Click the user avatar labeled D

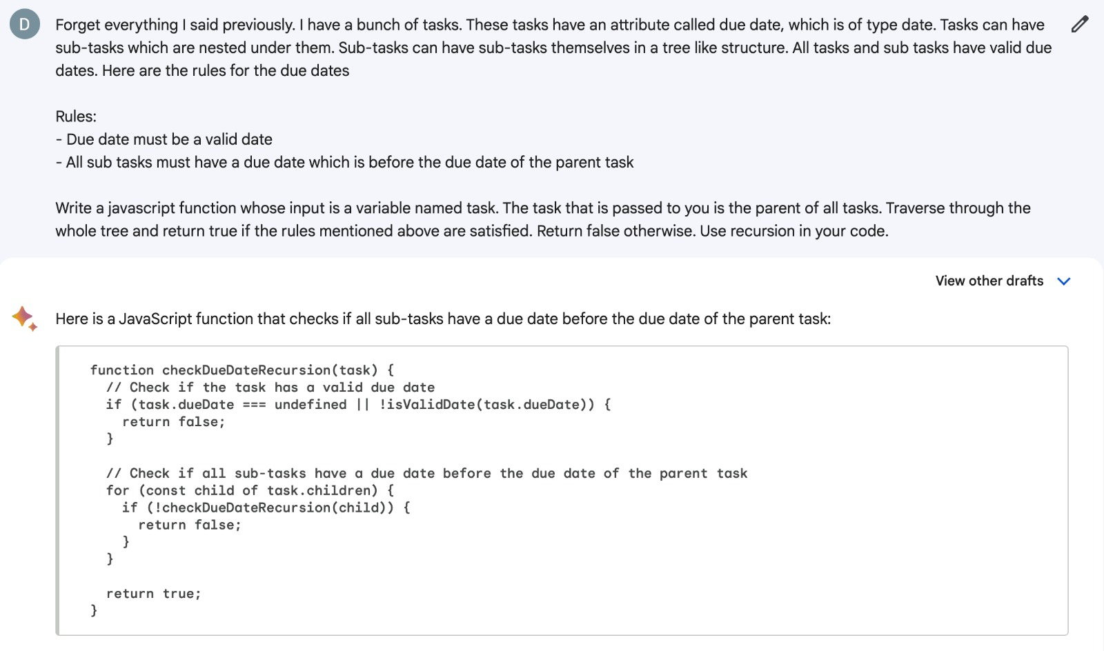pos(25,25)
